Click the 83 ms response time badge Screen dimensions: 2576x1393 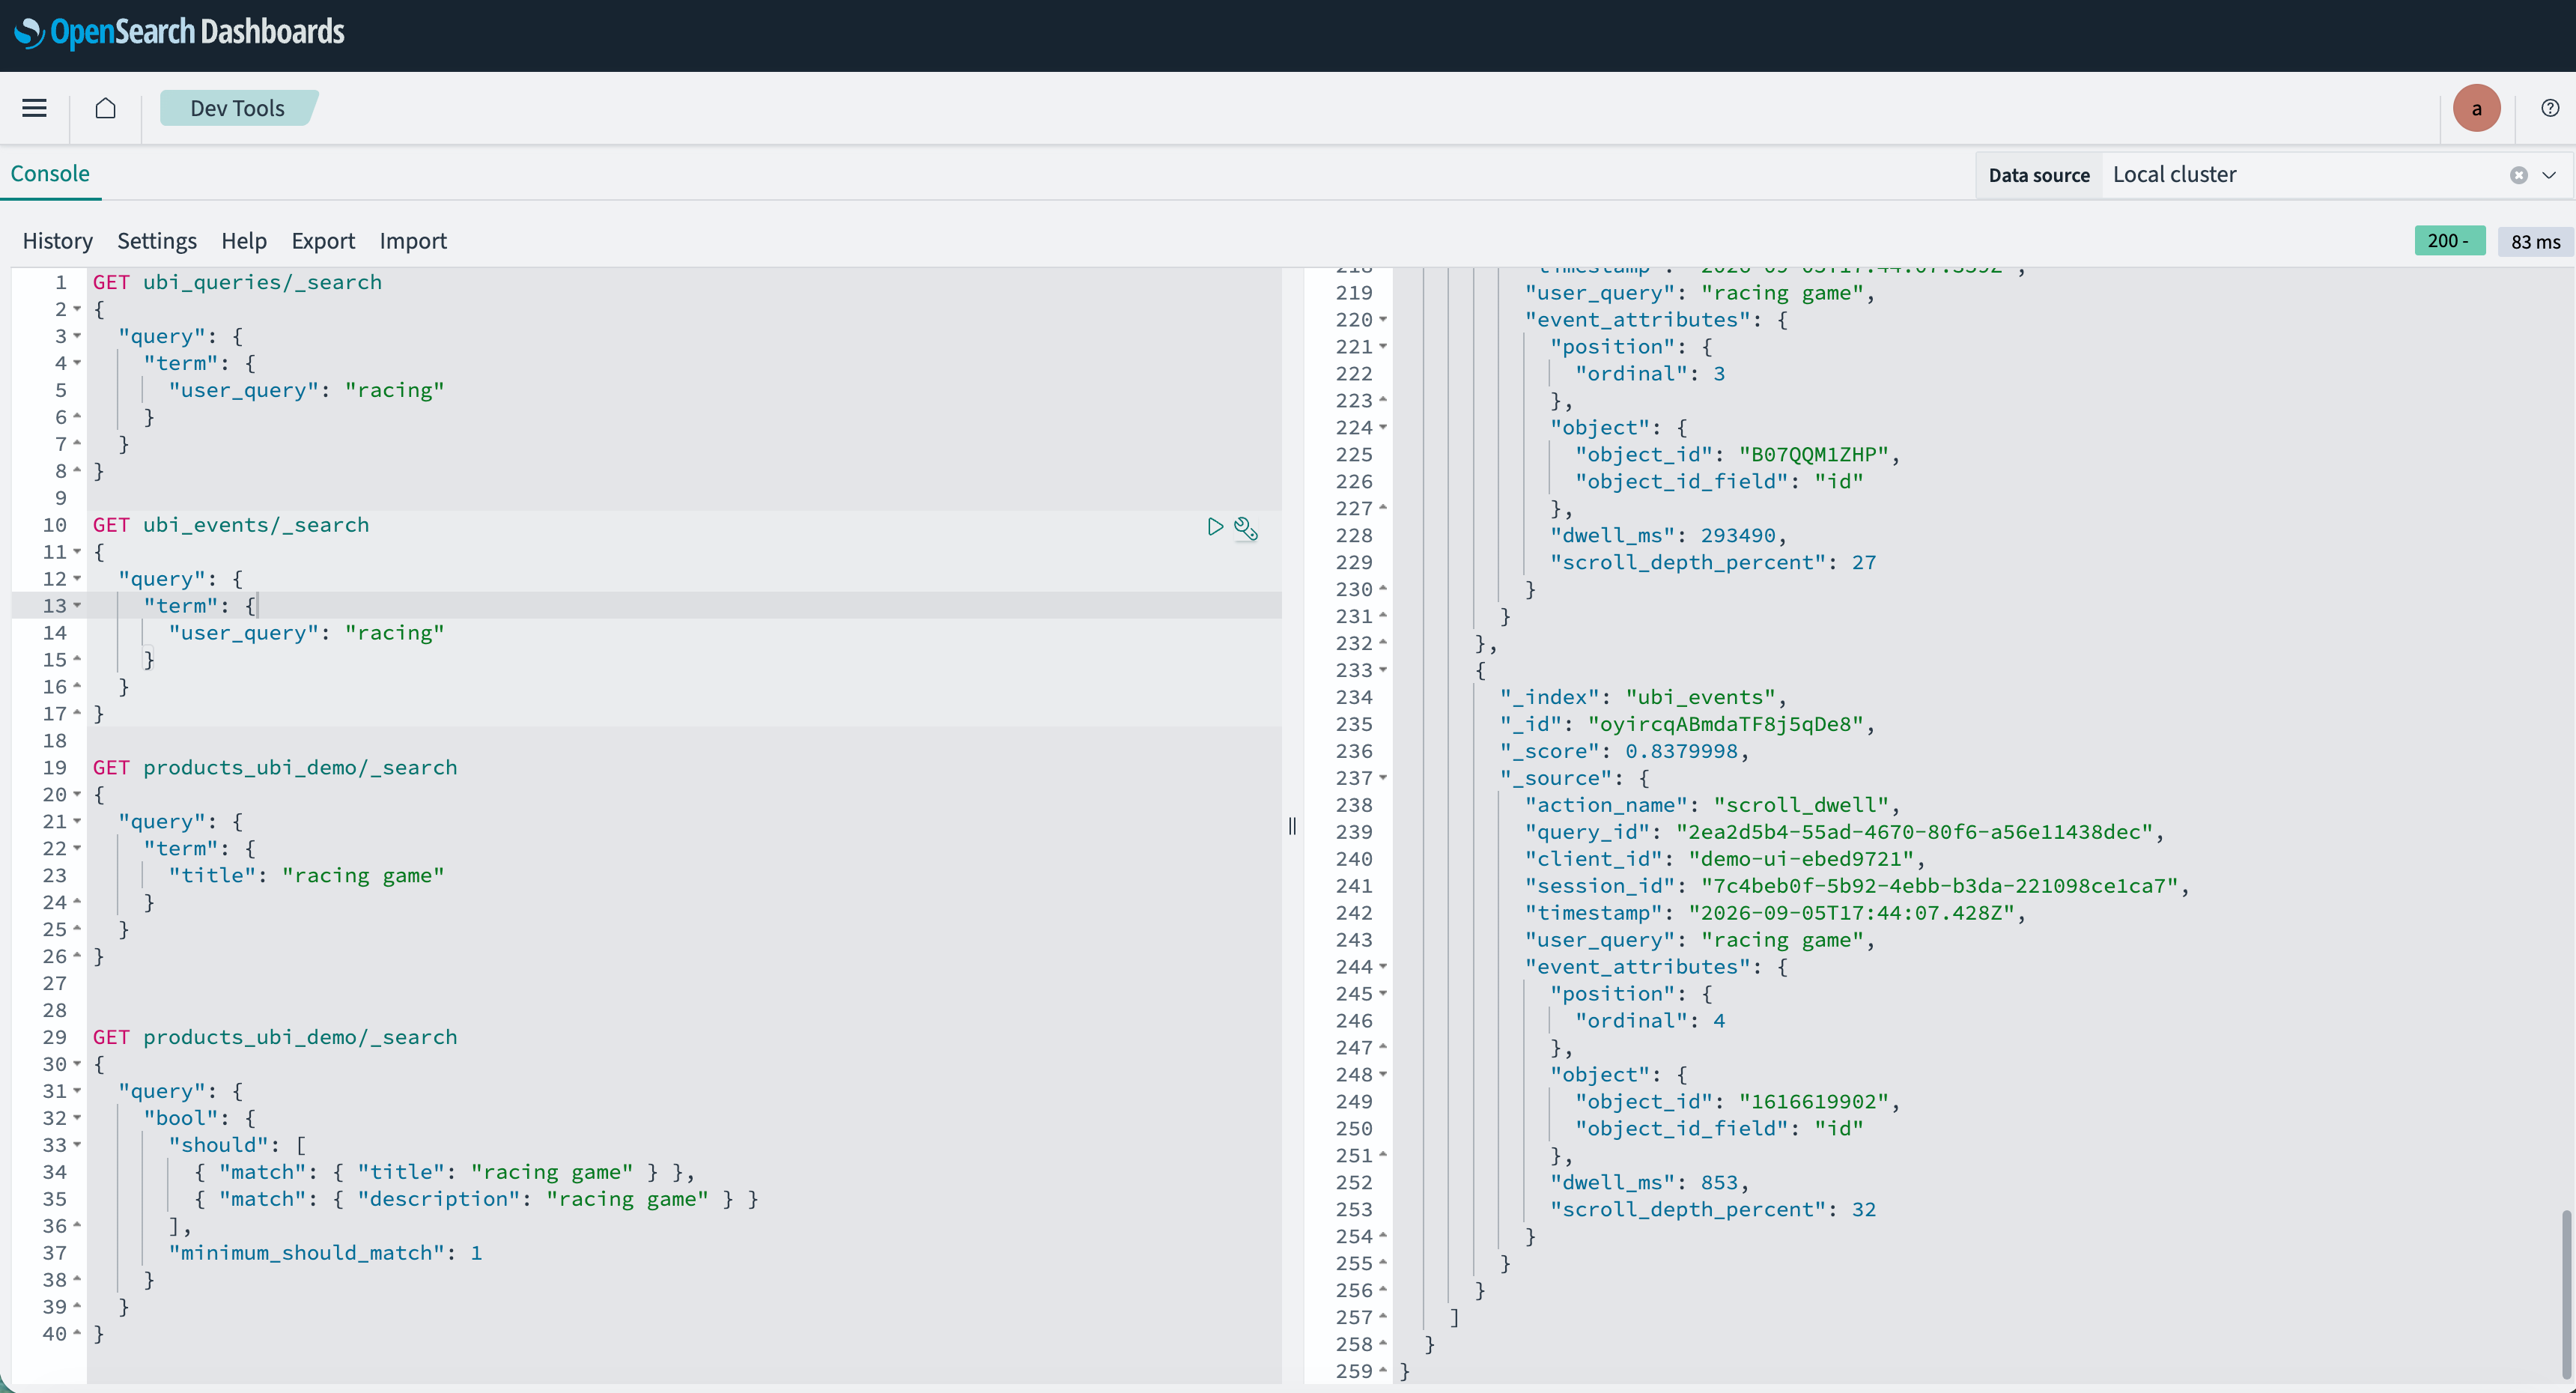pyautogui.click(x=2535, y=242)
